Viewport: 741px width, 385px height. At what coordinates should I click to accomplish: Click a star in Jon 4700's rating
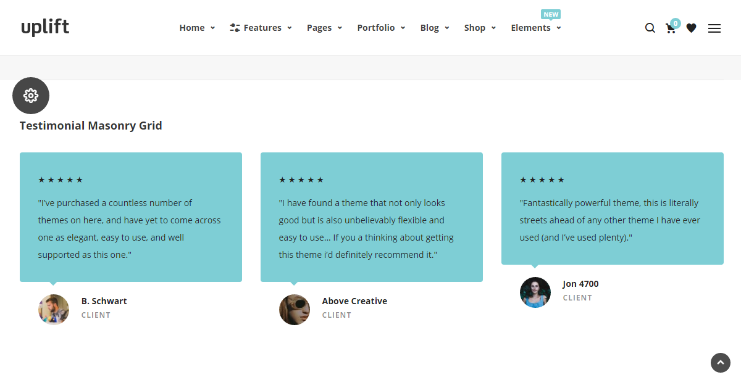(542, 180)
